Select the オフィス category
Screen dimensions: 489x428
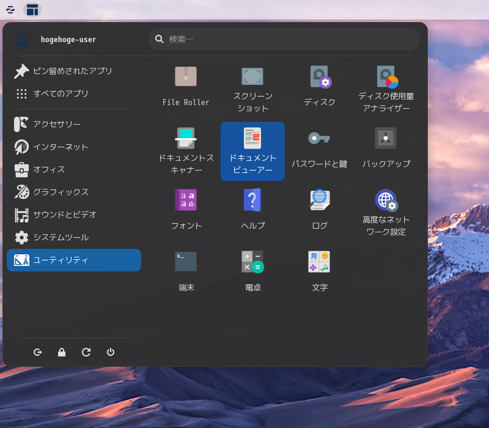74,169
